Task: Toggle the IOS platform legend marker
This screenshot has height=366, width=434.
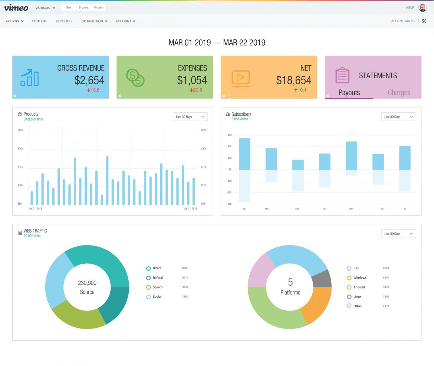Action: click(349, 268)
